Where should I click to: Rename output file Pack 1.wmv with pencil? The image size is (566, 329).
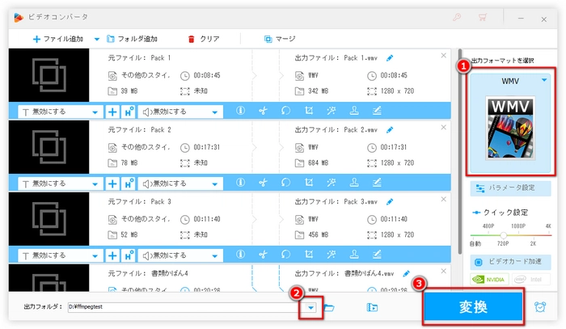pos(390,58)
